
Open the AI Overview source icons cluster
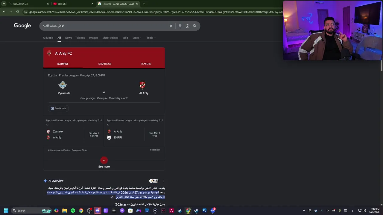pyautogui.click(x=154, y=181)
